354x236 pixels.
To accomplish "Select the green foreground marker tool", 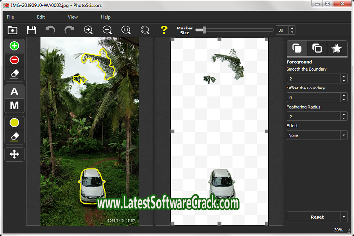I will tap(14, 46).
